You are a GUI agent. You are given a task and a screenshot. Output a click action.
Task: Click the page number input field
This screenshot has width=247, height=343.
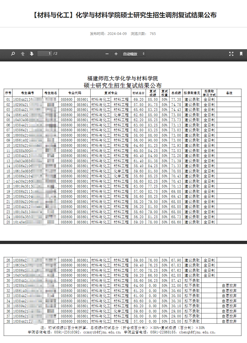(45, 54)
